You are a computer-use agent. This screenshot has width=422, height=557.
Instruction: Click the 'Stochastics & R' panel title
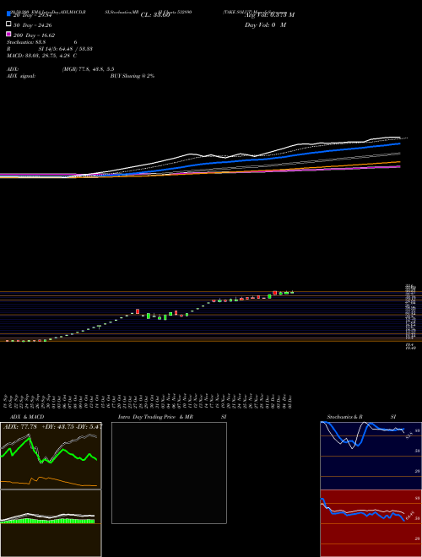tap(345, 417)
